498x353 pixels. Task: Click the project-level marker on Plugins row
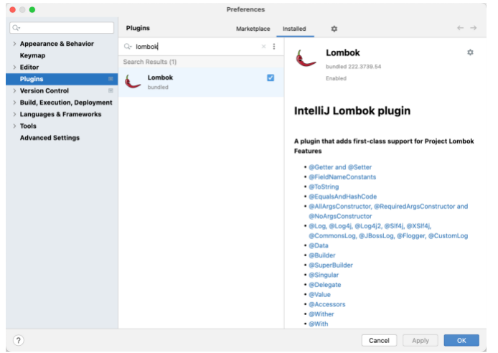111,79
